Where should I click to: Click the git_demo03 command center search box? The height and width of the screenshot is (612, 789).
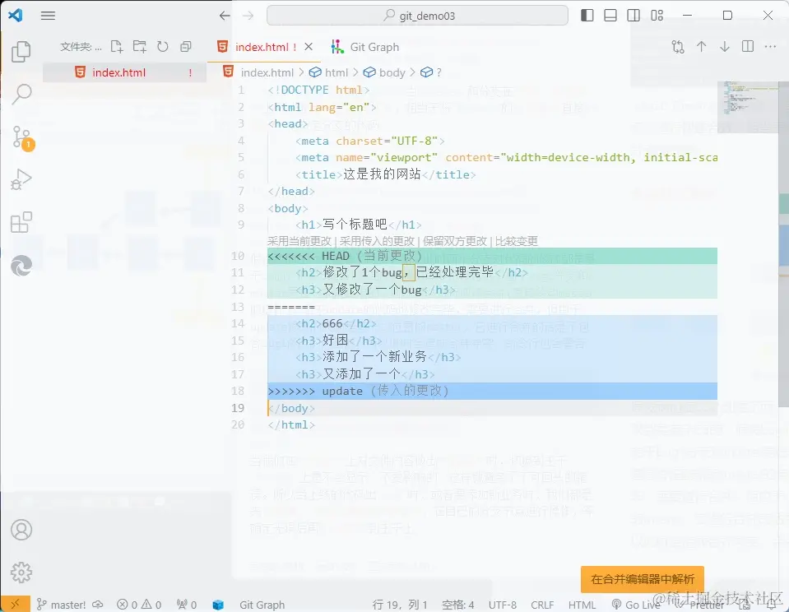pos(417,16)
